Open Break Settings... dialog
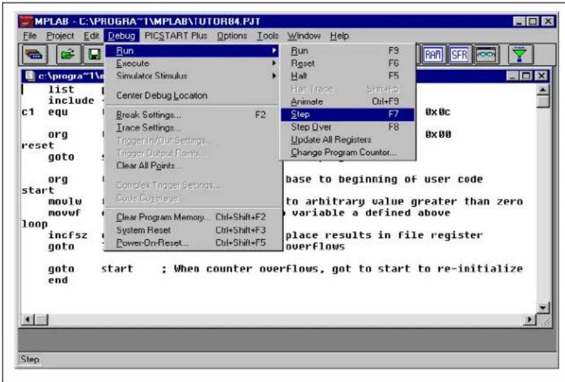Screen dimensions: 565x382 click(193, 114)
